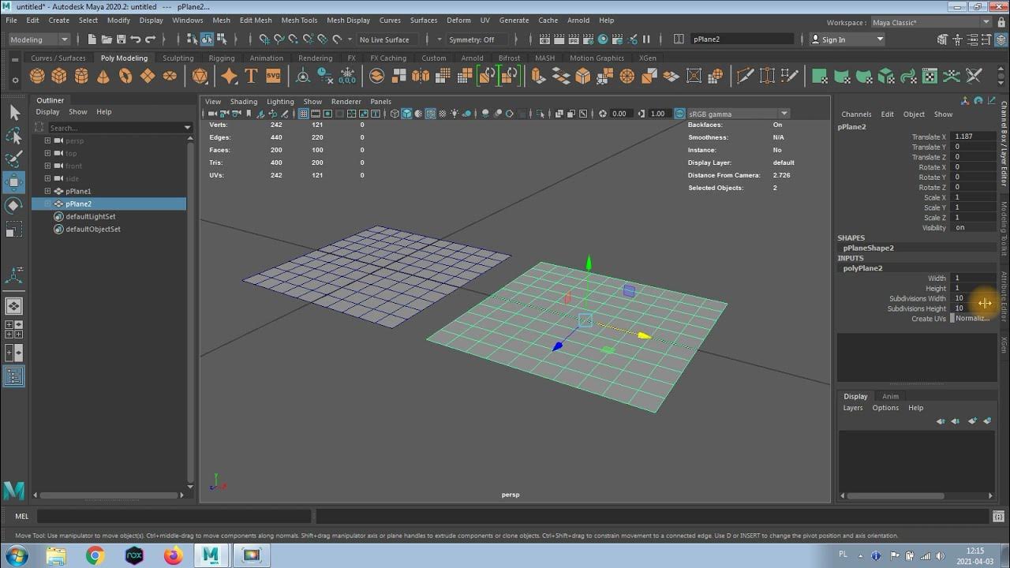Activate the Move tool in Tool Box

tap(14, 183)
